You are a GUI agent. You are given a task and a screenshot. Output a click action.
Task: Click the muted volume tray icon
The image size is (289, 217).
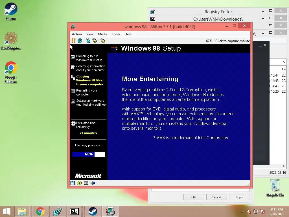click(249, 212)
